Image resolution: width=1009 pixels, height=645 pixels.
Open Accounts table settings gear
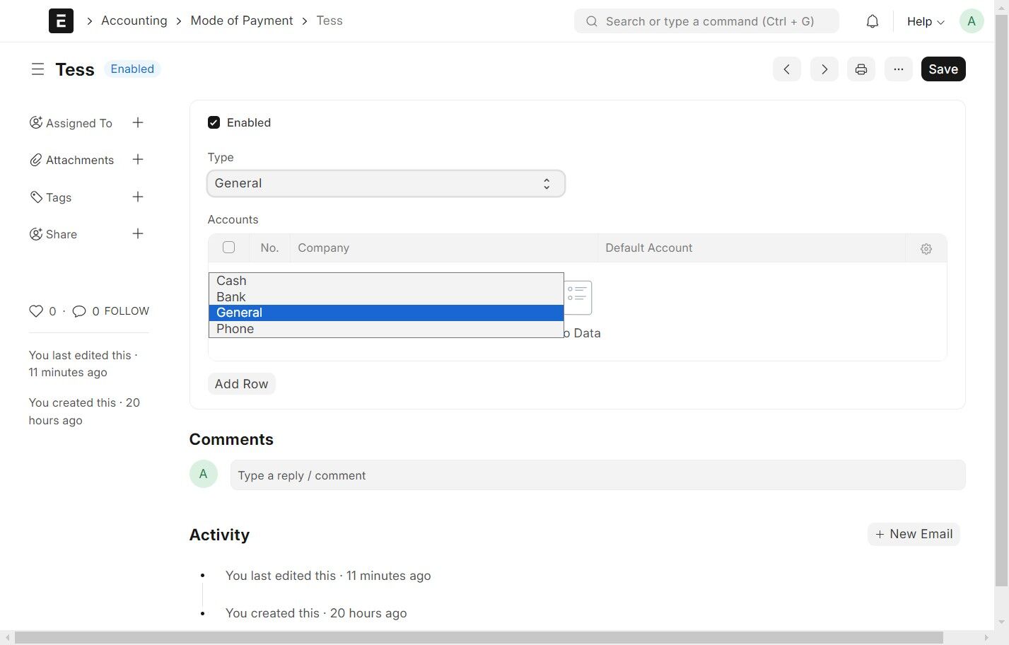coord(926,249)
